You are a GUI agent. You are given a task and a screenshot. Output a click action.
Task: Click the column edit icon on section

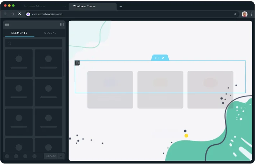pos(77,63)
